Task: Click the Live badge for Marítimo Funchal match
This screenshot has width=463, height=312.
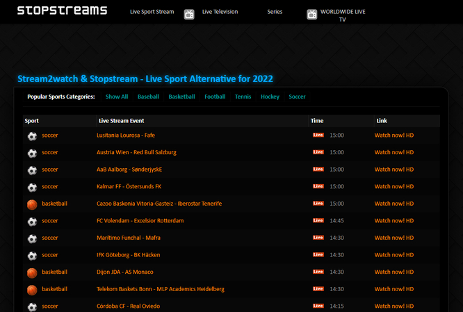Action: (x=318, y=238)
